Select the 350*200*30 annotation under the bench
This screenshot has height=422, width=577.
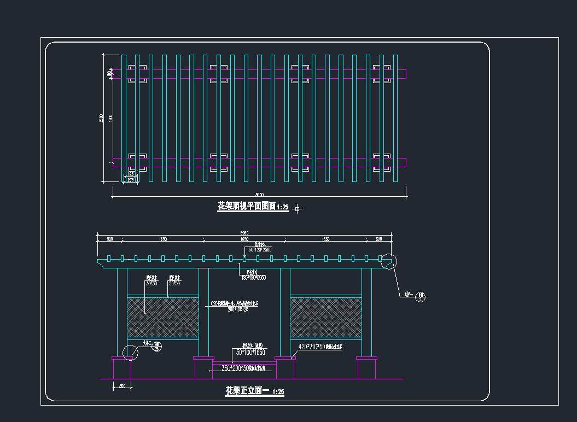tap(243, 368)
